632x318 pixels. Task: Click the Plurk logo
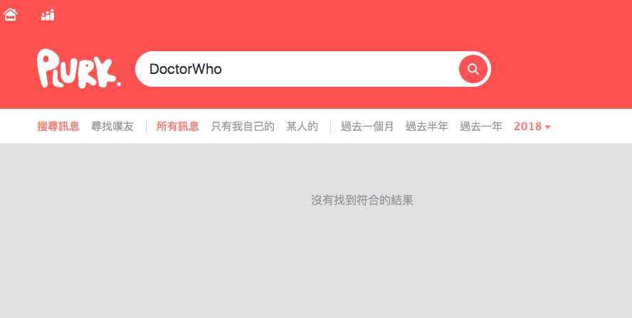click(78, 68)
